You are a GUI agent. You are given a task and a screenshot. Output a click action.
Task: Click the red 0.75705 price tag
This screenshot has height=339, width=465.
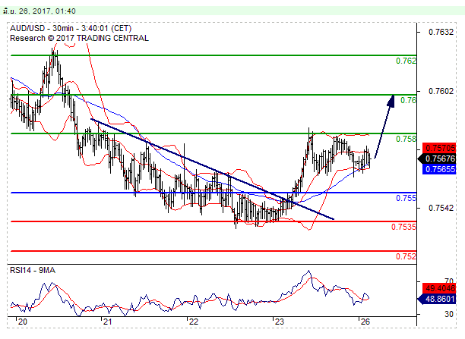pyautogui.click(x=440, y=148)
